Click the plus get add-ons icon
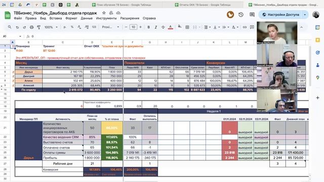Viewport: 324px width, 182px height. 317,98
